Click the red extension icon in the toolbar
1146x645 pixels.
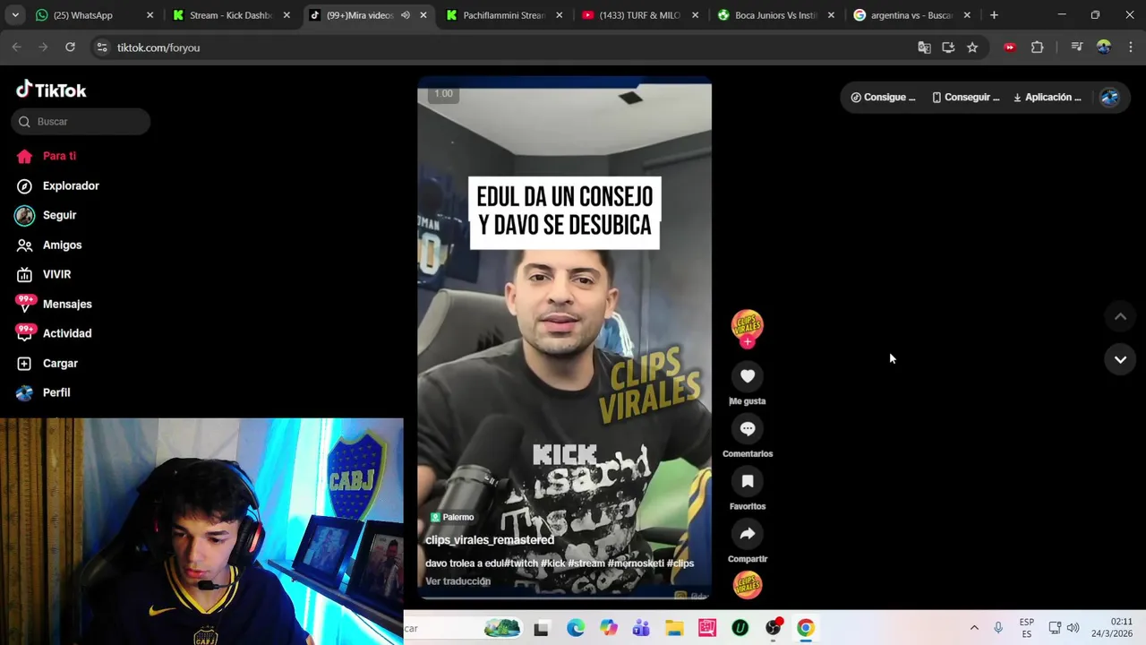pyautogui.click(x=1010, y=47)
